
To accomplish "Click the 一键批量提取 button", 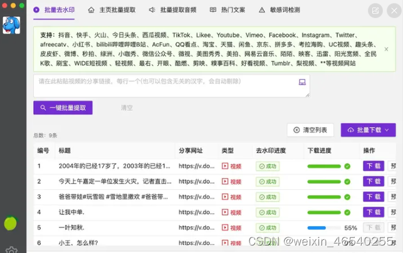I will (x=63, y=108).
